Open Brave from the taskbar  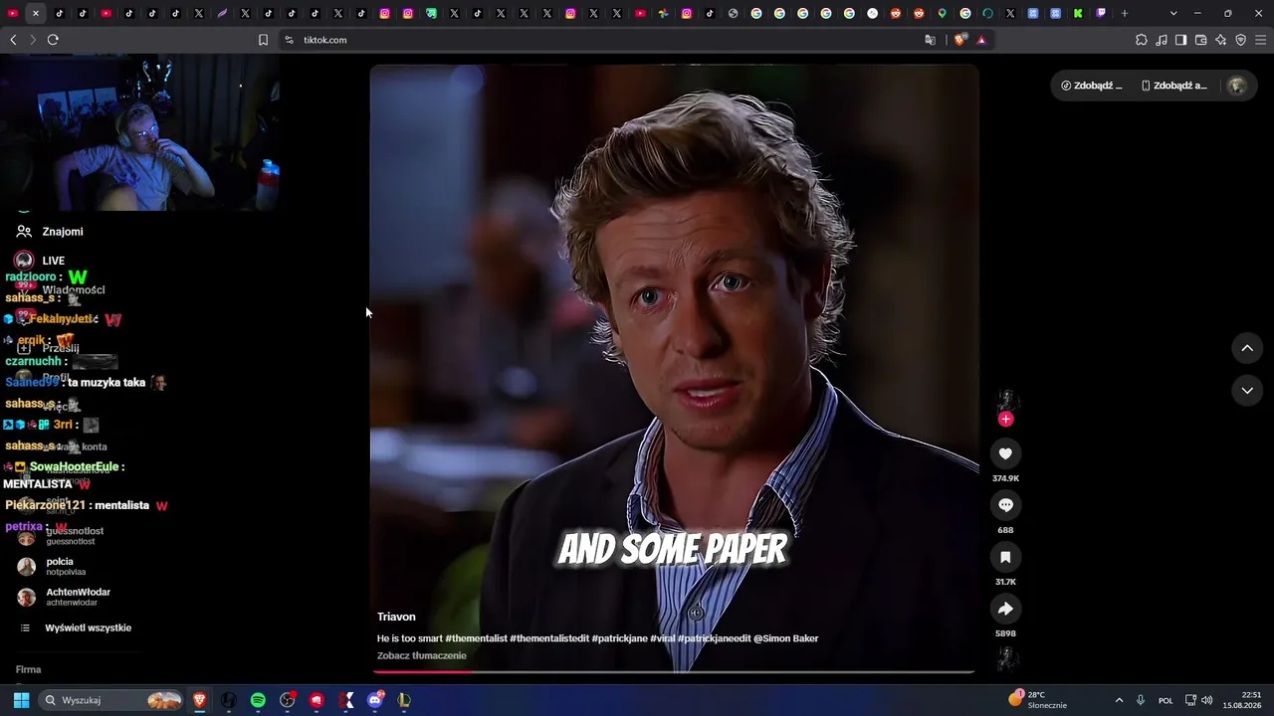pos(199,700)
